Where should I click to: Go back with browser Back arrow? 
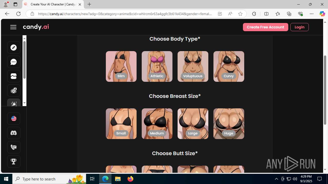click(7, 14)
